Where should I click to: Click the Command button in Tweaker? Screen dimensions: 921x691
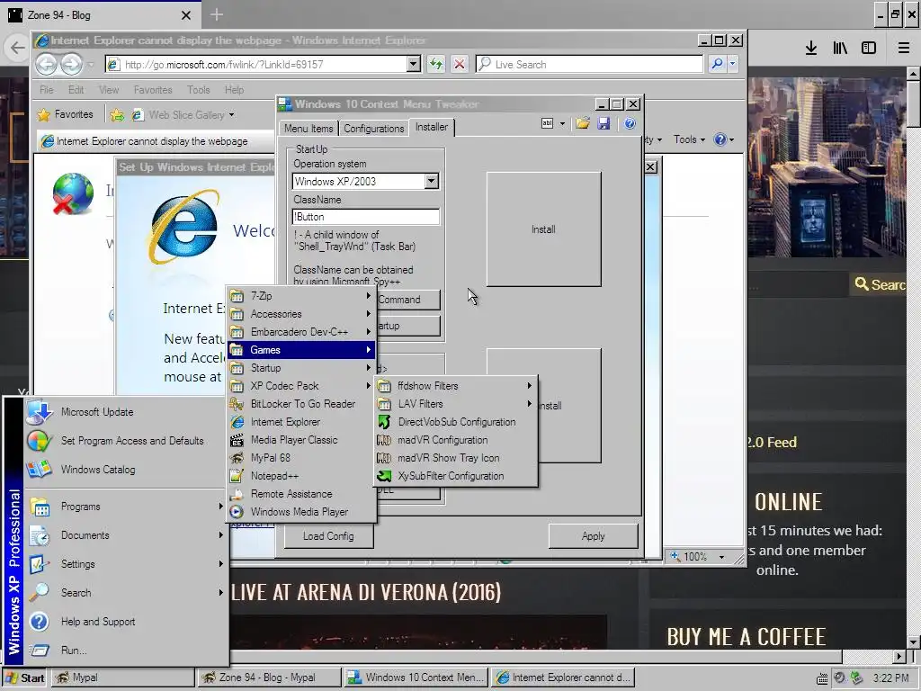pyautogui.click(x=407, y=300)
